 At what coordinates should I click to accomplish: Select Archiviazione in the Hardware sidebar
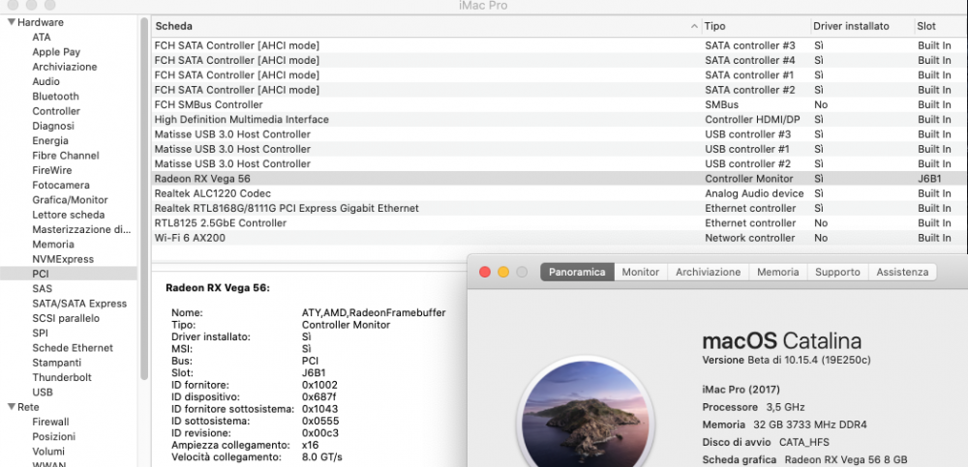click(64, 67)
